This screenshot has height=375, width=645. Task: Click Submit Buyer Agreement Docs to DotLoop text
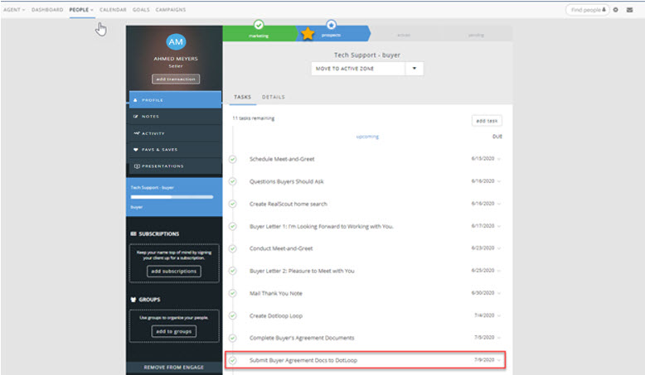(x=303, y=360)
